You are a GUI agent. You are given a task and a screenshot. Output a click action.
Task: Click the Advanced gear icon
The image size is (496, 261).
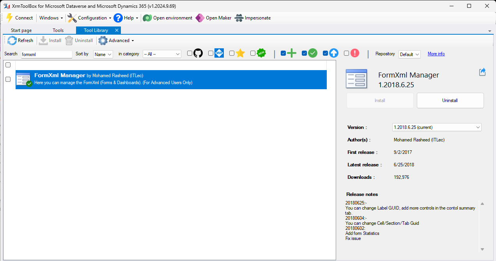[x=103, y=41]
